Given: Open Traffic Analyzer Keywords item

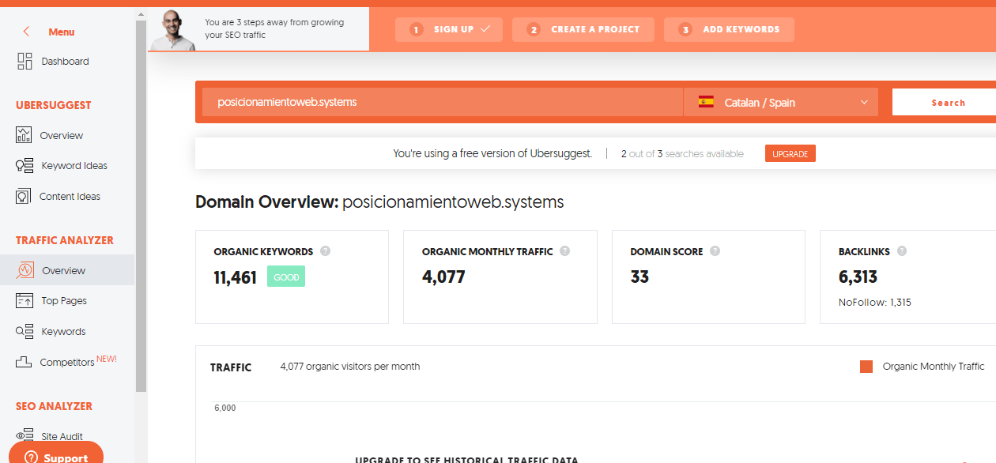Looking at the screenshot, I should 63,332.
